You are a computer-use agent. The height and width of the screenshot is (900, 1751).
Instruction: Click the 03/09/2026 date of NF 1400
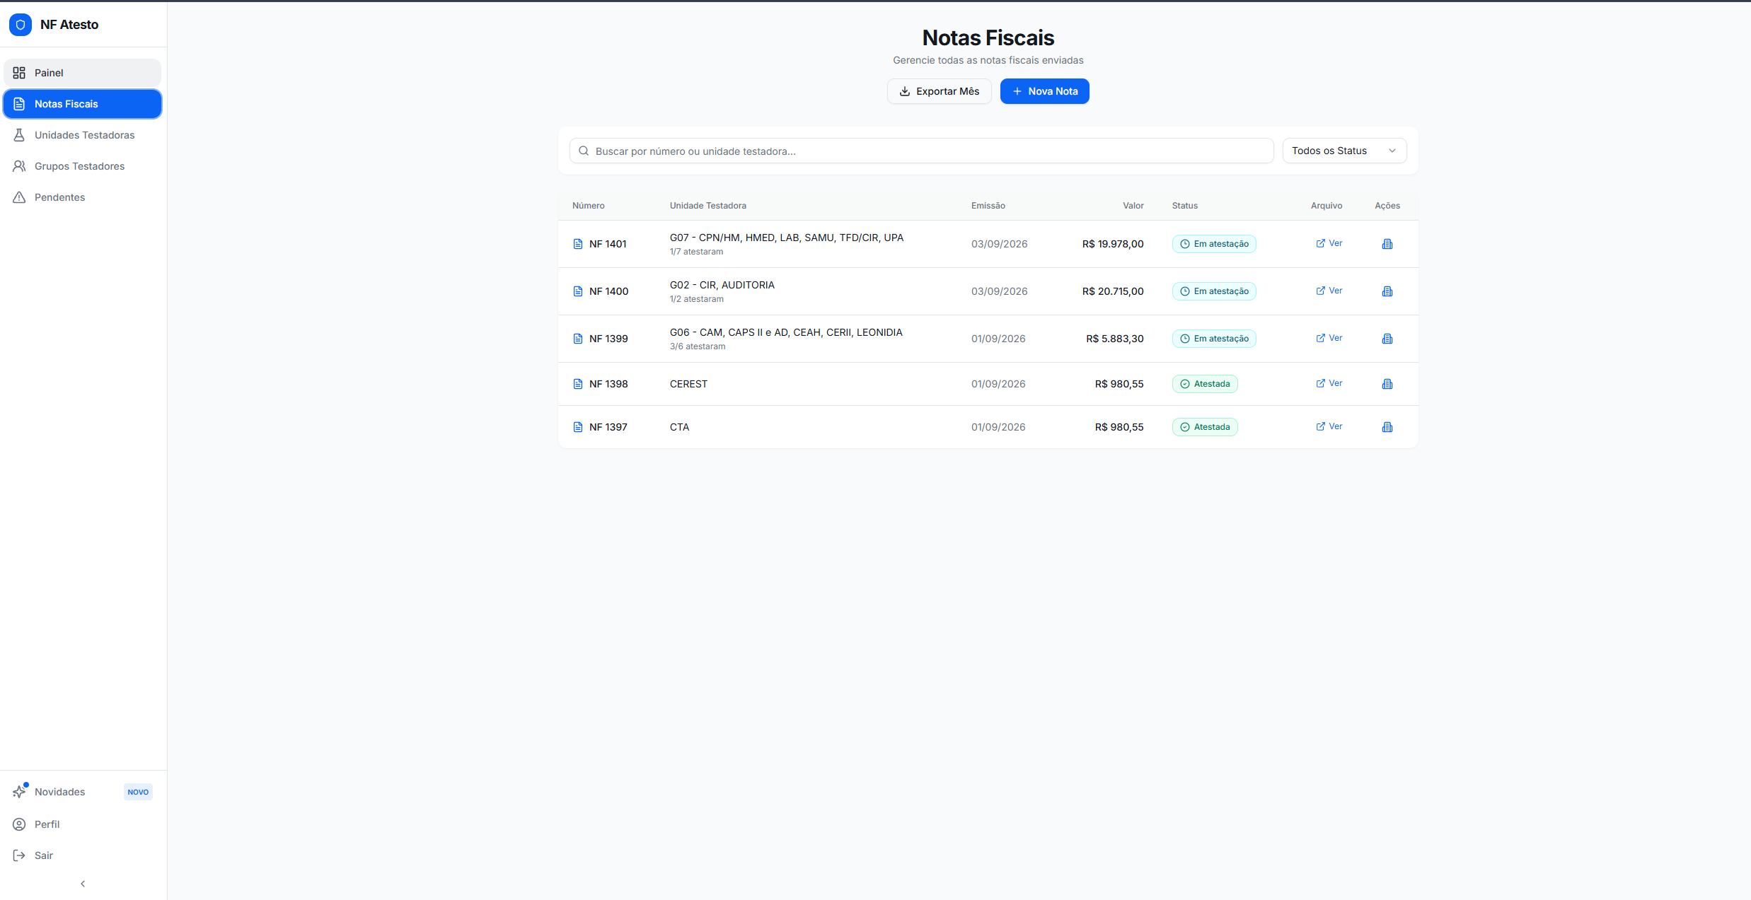click(x=999, y=291)
